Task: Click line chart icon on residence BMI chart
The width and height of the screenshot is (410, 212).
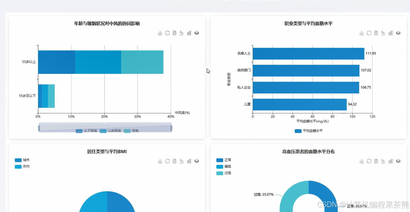Action: point(181,161)
